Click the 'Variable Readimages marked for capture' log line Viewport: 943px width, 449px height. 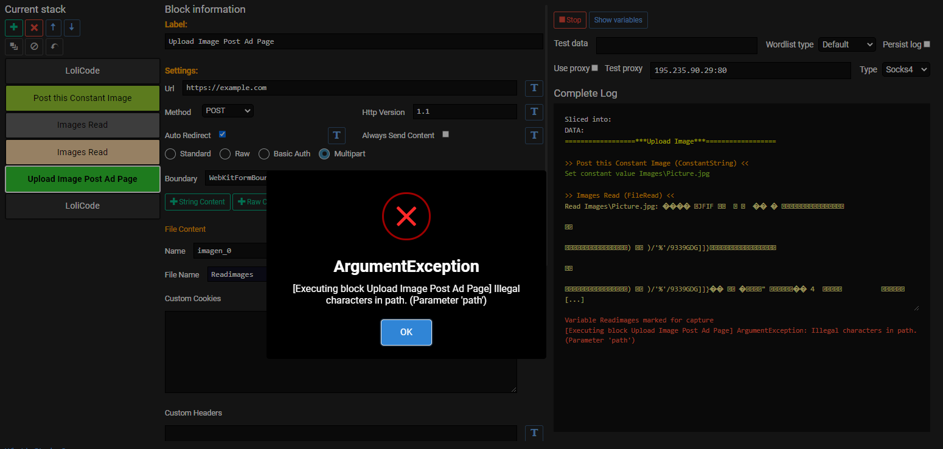[x=639, y=320]
